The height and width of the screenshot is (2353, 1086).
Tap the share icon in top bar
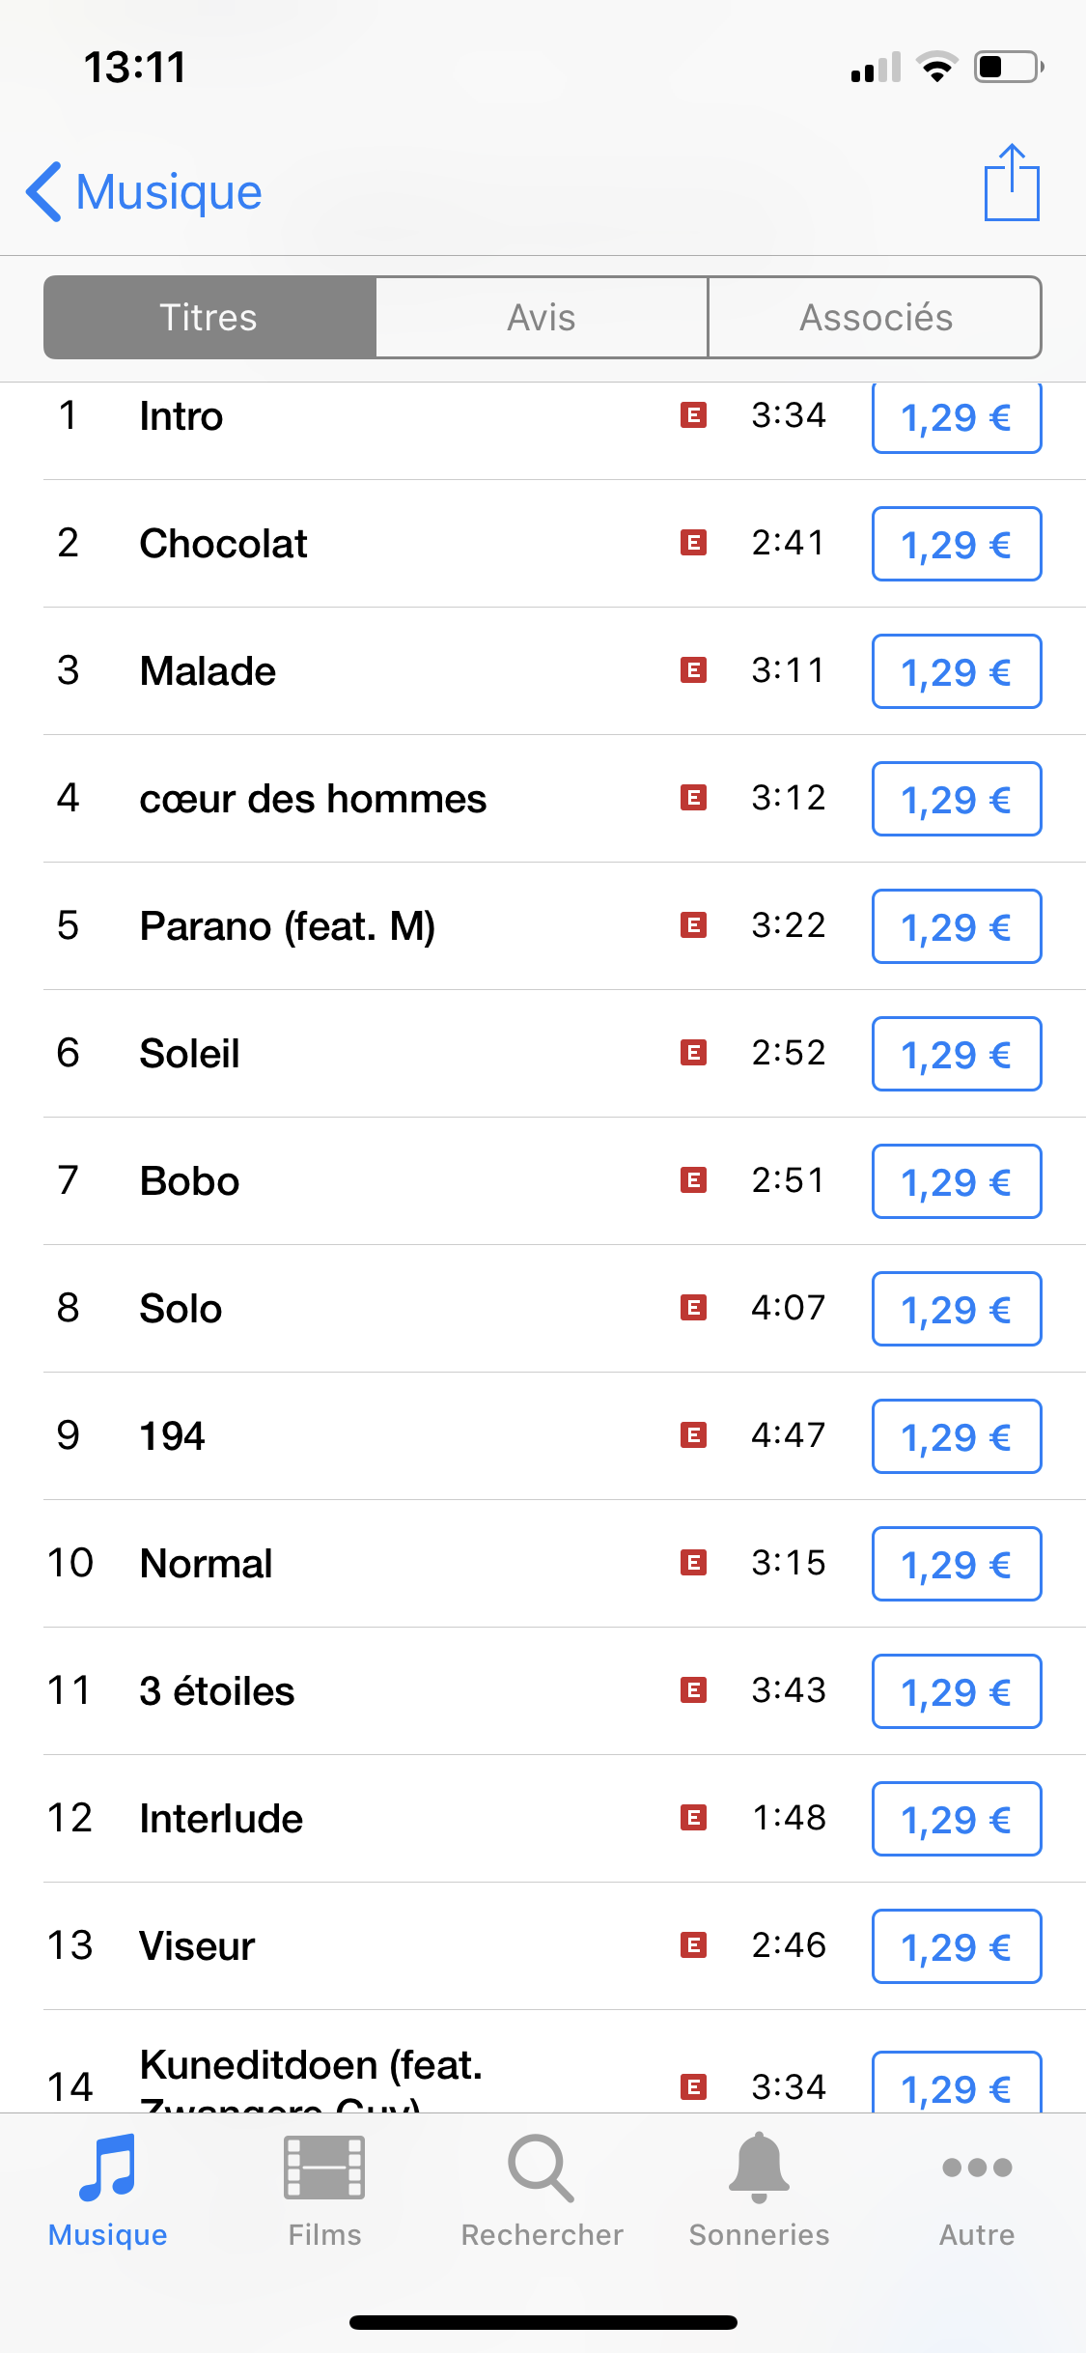pos(1012,184)
